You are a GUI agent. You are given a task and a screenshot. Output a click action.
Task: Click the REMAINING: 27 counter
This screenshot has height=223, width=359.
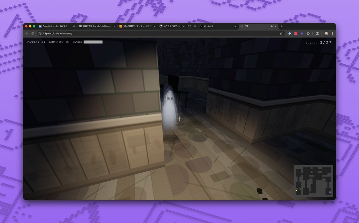coord(59,42)
